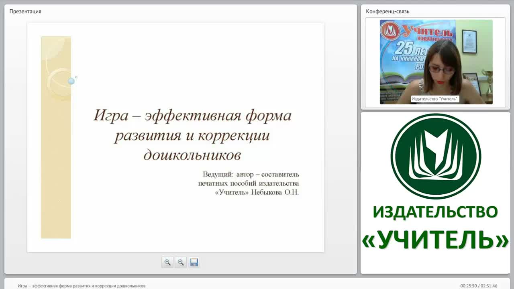Screen dimensions: 514x289
Task: Click the elapsed time 00:25:50 / 02:31:46
Action: pos(479,286)
